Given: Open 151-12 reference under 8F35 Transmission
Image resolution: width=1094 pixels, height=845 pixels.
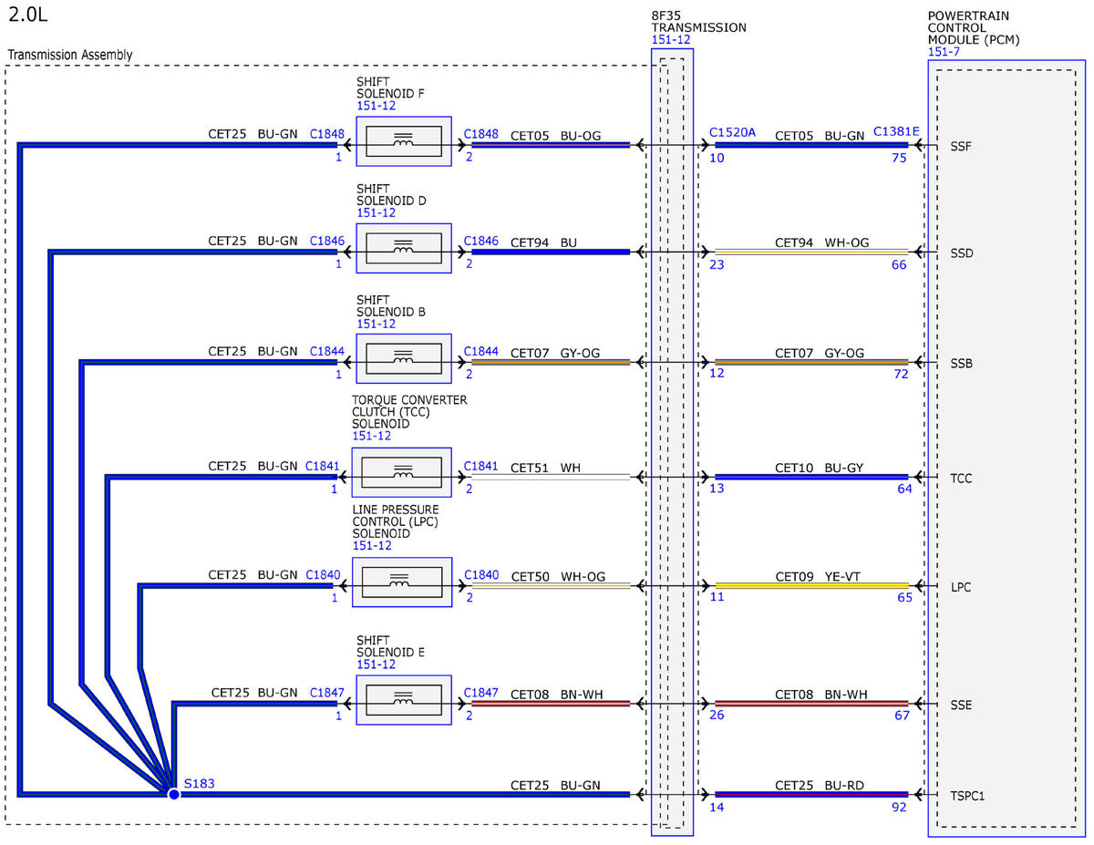Looking at the screenshot, I should (x=671, y=40).
